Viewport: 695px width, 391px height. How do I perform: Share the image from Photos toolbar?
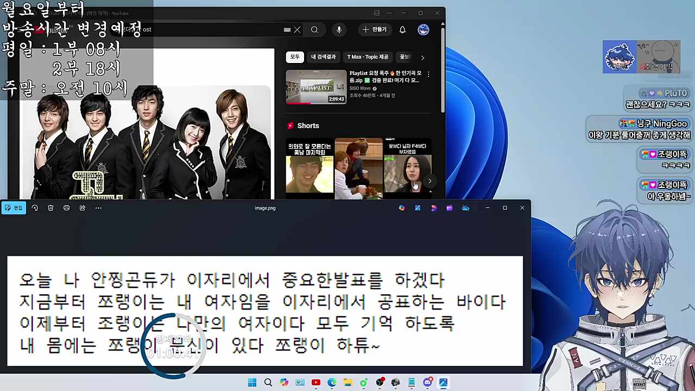(x=83, y=208)
